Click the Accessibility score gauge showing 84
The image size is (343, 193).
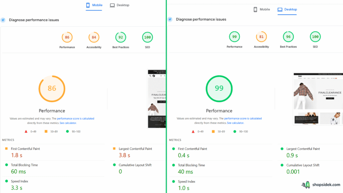[x=94, y=38]
